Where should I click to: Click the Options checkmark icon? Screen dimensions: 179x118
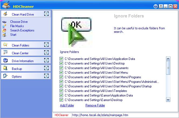coord(5,76)
